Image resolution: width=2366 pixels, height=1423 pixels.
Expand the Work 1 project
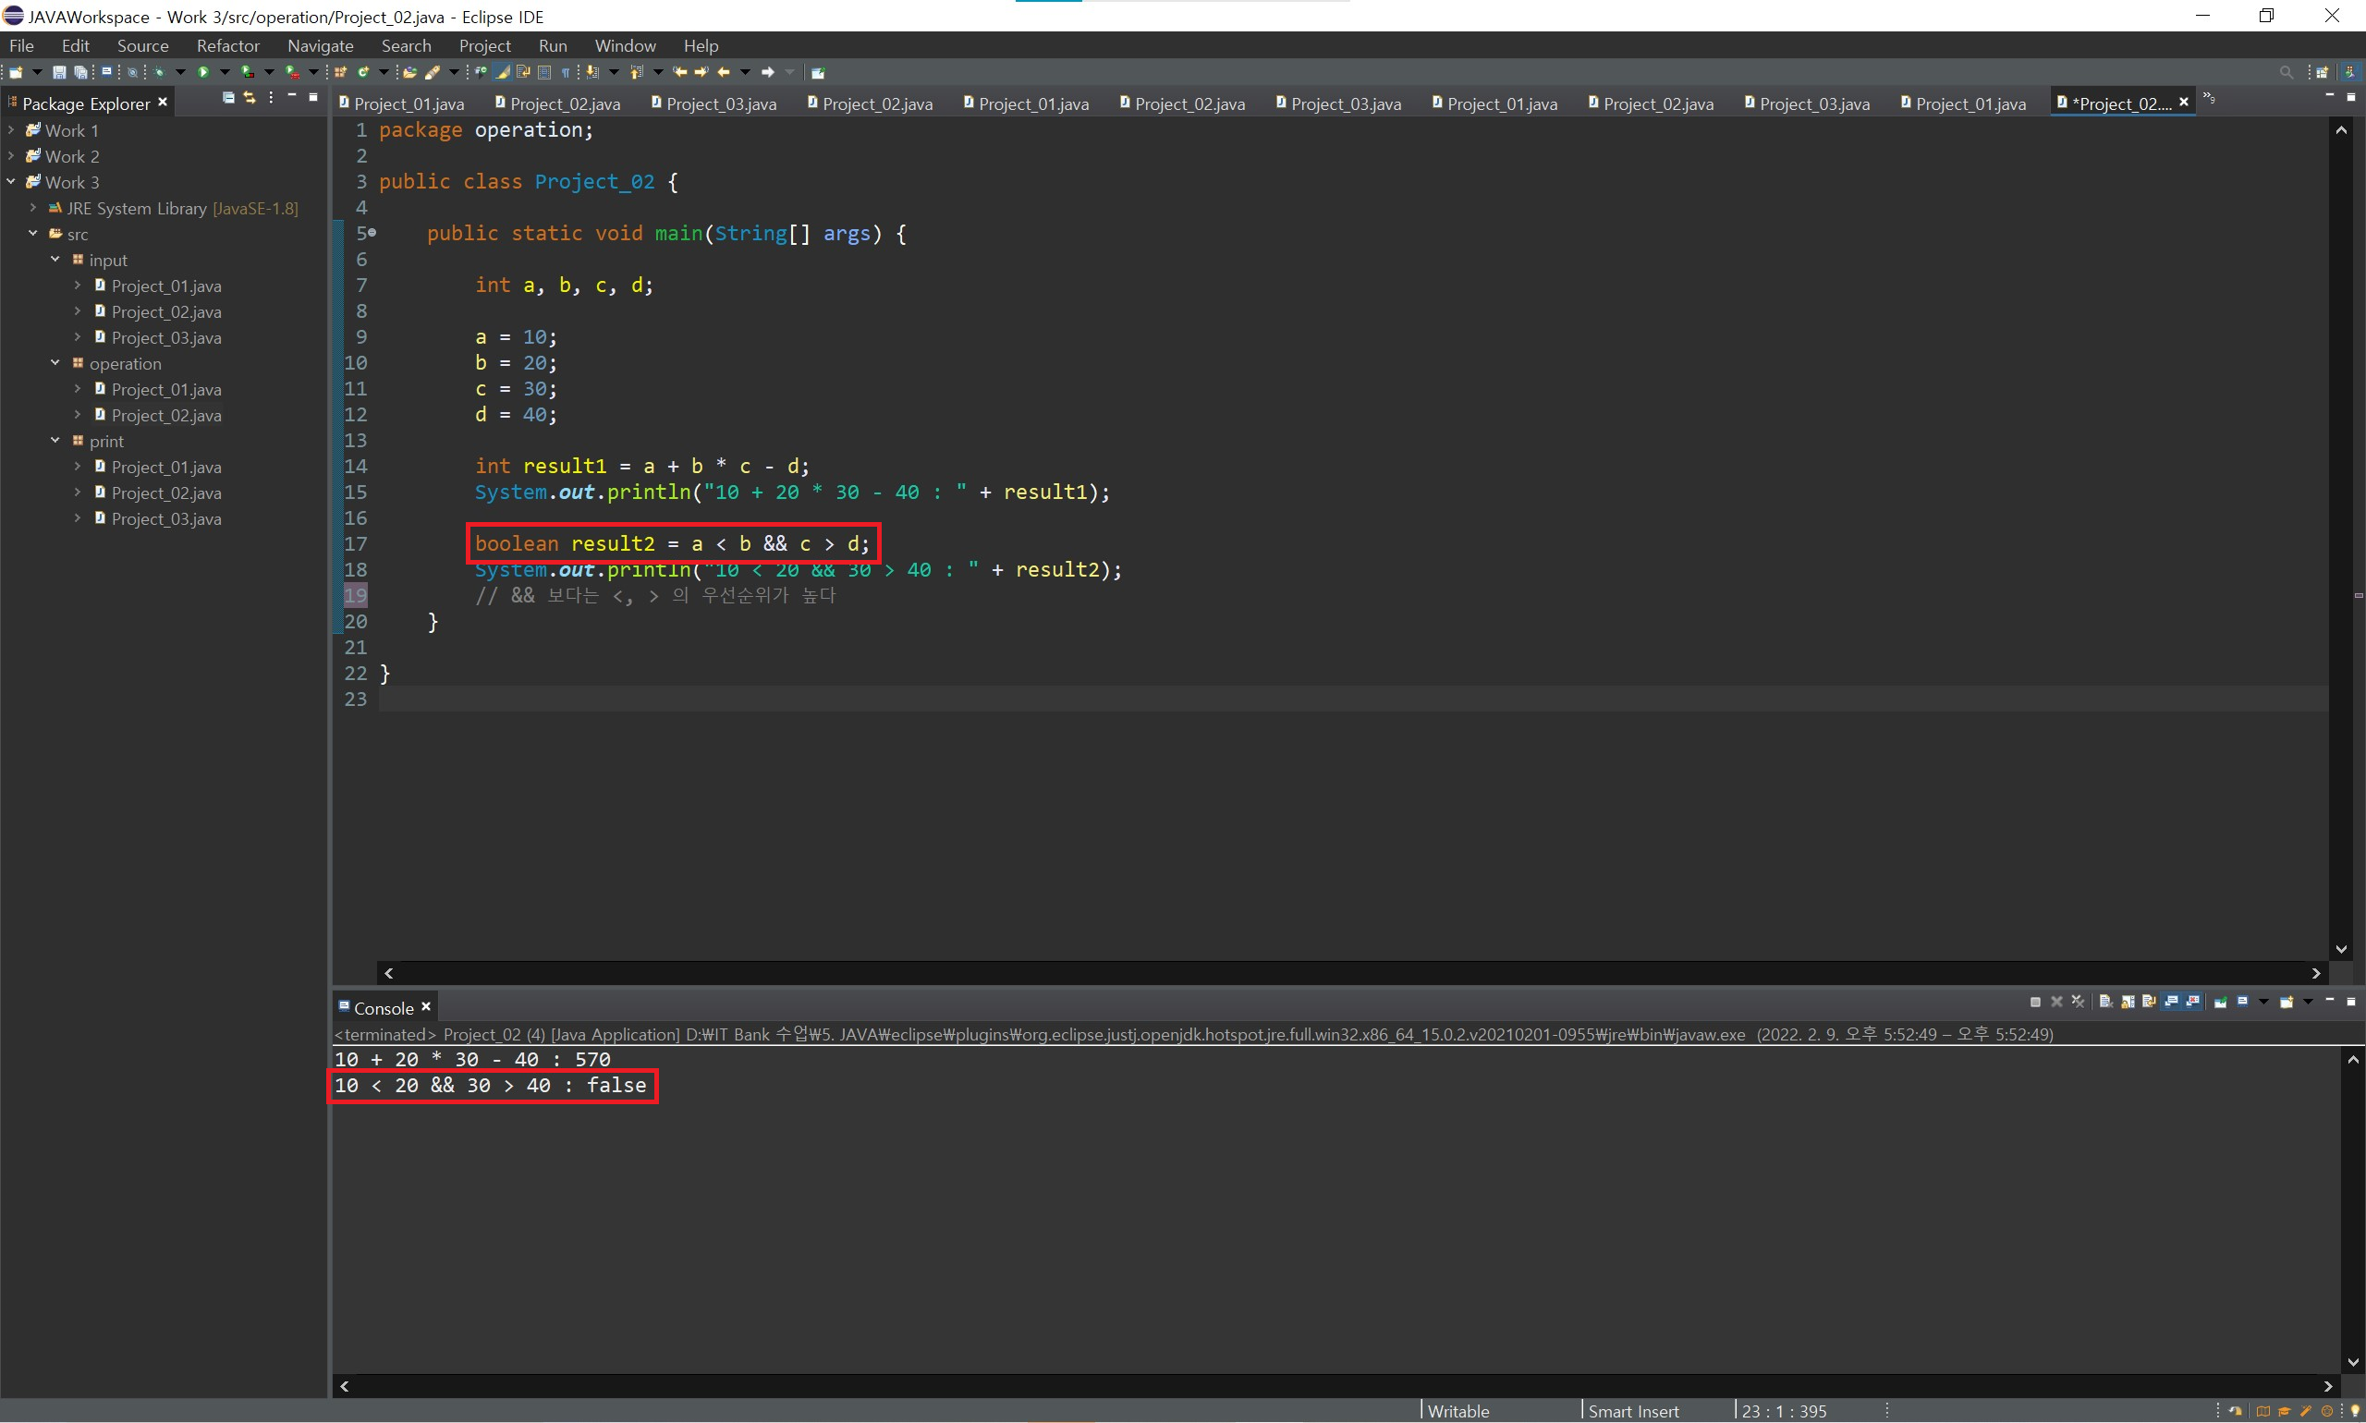pyautogui.click(x=10, y=129)
